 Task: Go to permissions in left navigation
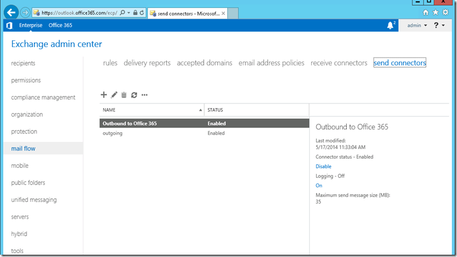26,80
